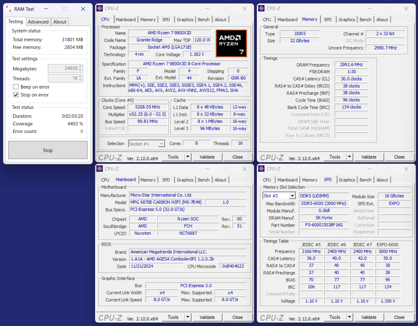Click the CPU-Z icon of the Mainboard tab window
The image size is (418, 326).
click(100, 169)
